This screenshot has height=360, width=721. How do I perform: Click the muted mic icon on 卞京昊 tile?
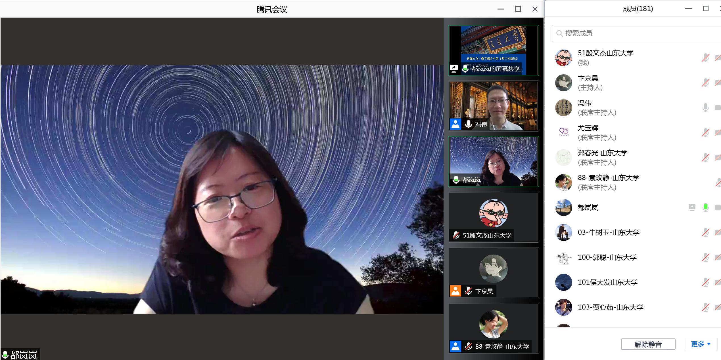click(469, 291)
